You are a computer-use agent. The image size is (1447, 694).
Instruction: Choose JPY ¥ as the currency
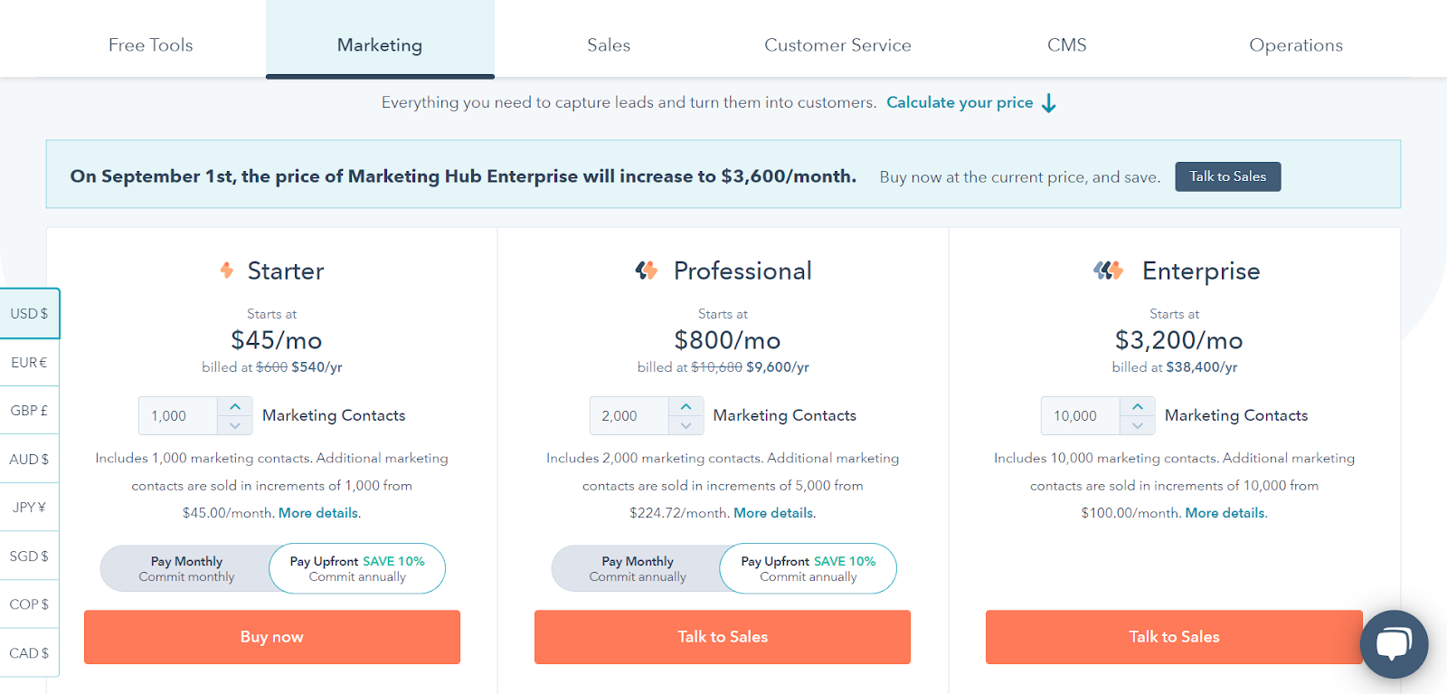(29, 508)
